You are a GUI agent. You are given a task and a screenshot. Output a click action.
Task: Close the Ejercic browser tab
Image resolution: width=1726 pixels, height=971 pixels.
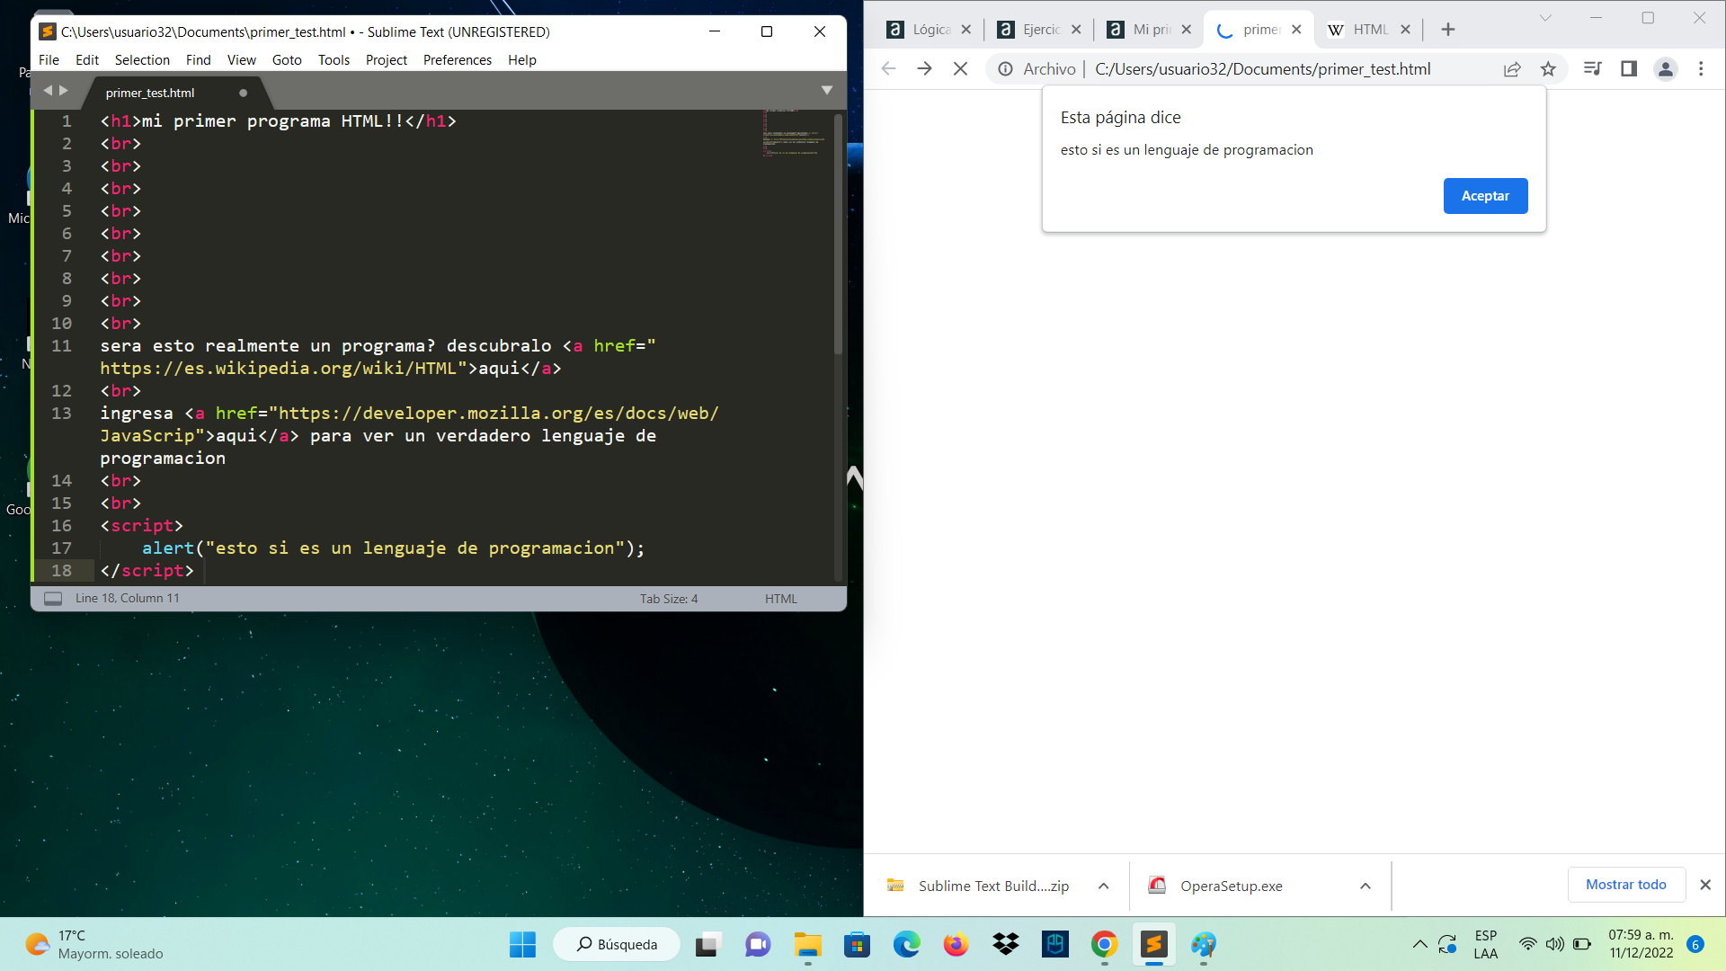click(1076, 30)
